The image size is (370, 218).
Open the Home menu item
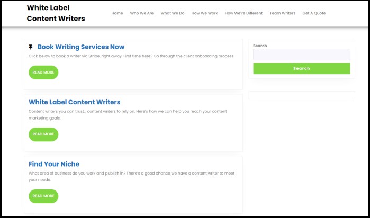pyautogui.click(x=117, y=13)
